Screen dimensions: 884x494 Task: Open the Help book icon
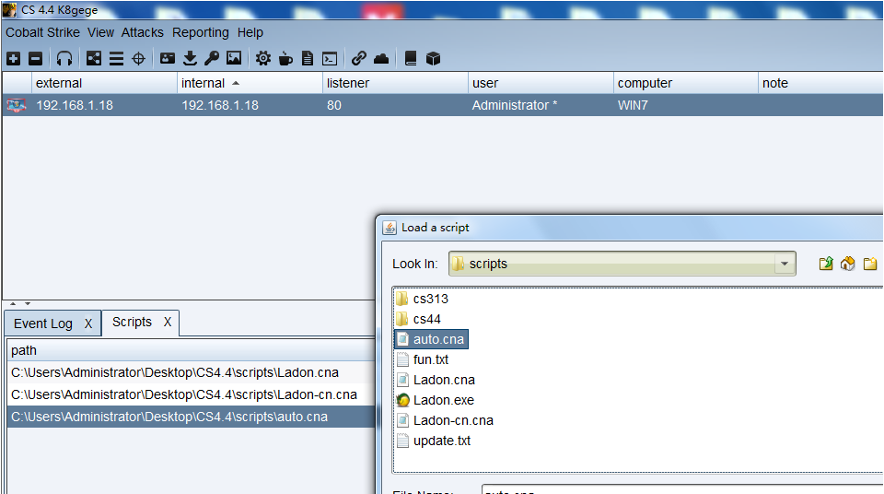coord(411,58)
